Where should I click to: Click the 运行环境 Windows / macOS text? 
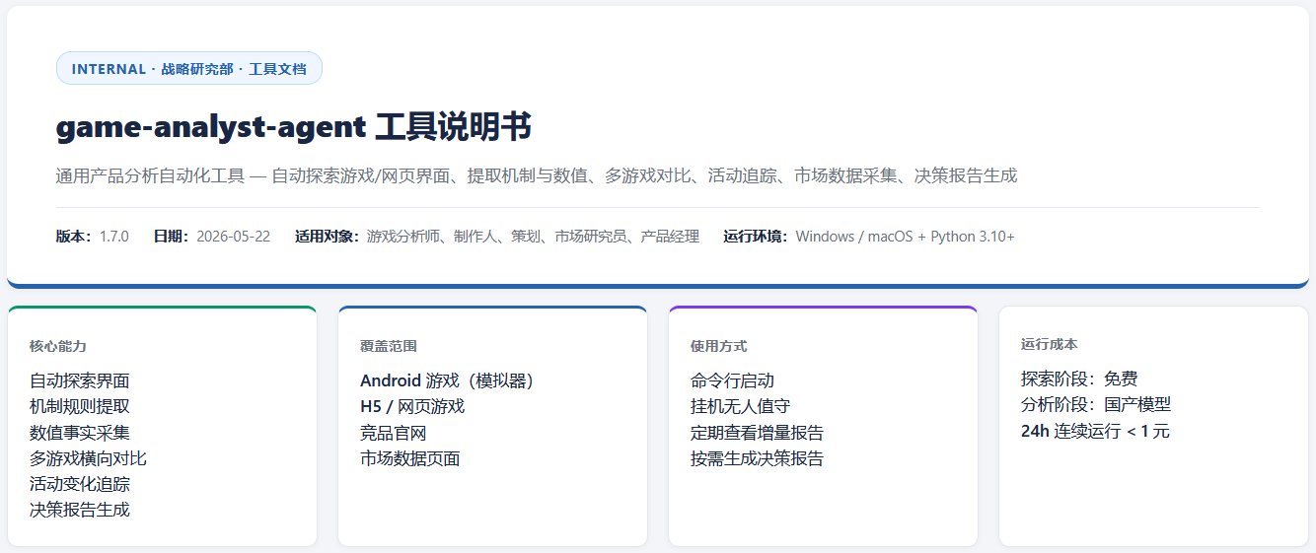(905, 237)
